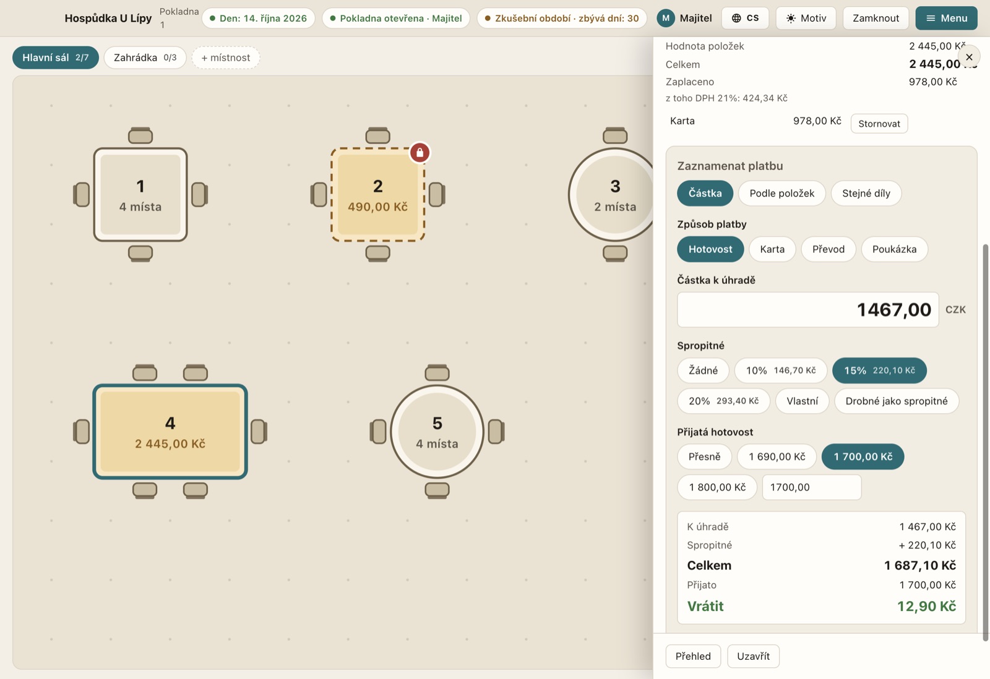Select table 4 with 2 445,00 Kč
This screenshot has width=990, height=679.
[x=170, y=432]
